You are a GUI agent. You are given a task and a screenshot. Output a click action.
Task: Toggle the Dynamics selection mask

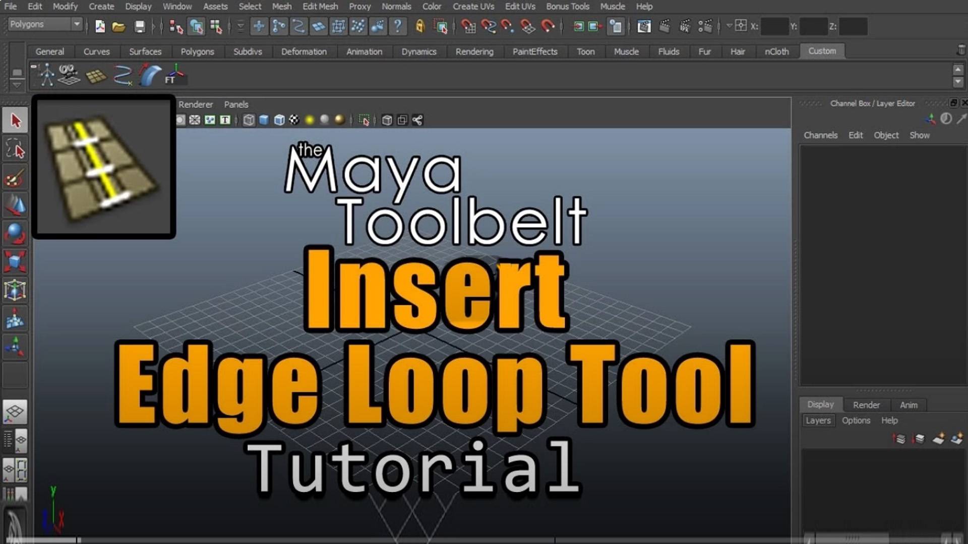pos(358,26)
